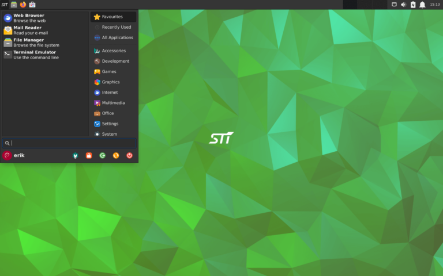Open Mail Reader from favourites
The height and width of the screenshot is (276, 443).
coord(45,30)
